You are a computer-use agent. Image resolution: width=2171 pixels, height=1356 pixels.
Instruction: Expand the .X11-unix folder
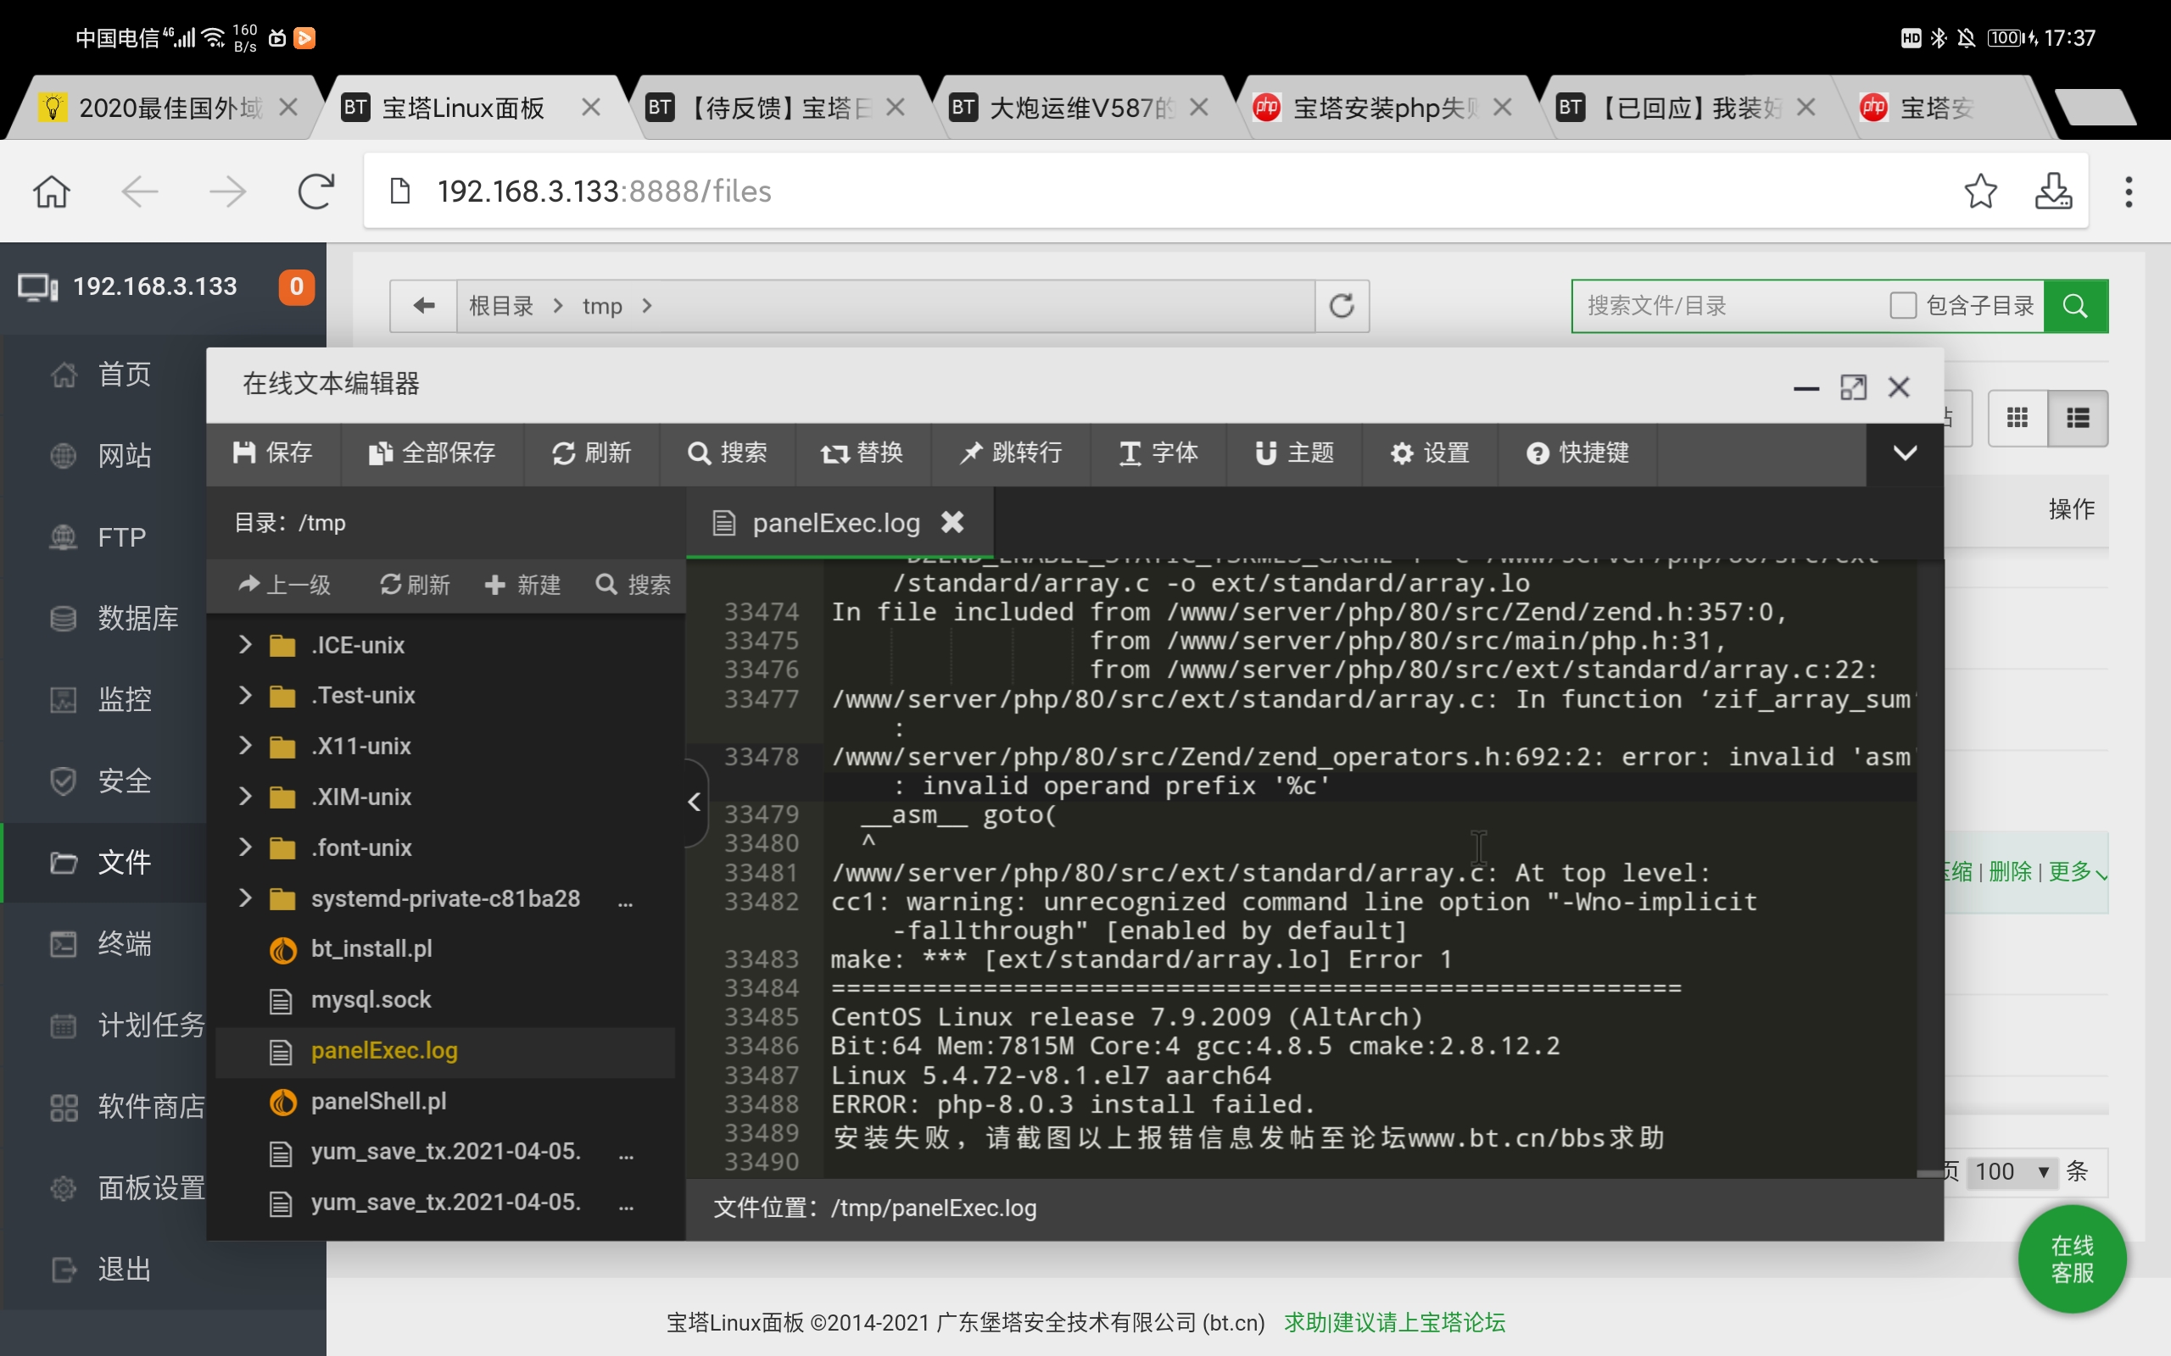coord(245,746)
